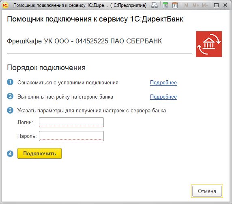The image size is (232, 204).
Task: Focus the Пароль input field
Action: point(71,136)
